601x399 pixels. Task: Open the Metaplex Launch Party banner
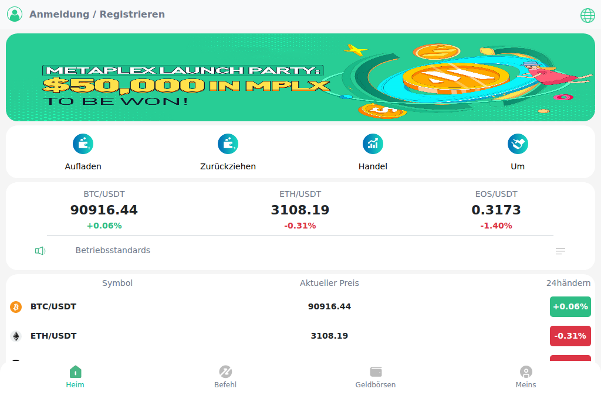300,77
